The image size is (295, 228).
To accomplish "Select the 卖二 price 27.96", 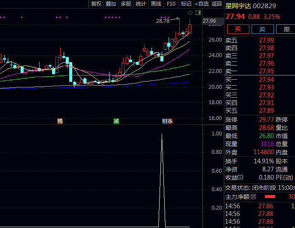I will (x=267, y=63).
